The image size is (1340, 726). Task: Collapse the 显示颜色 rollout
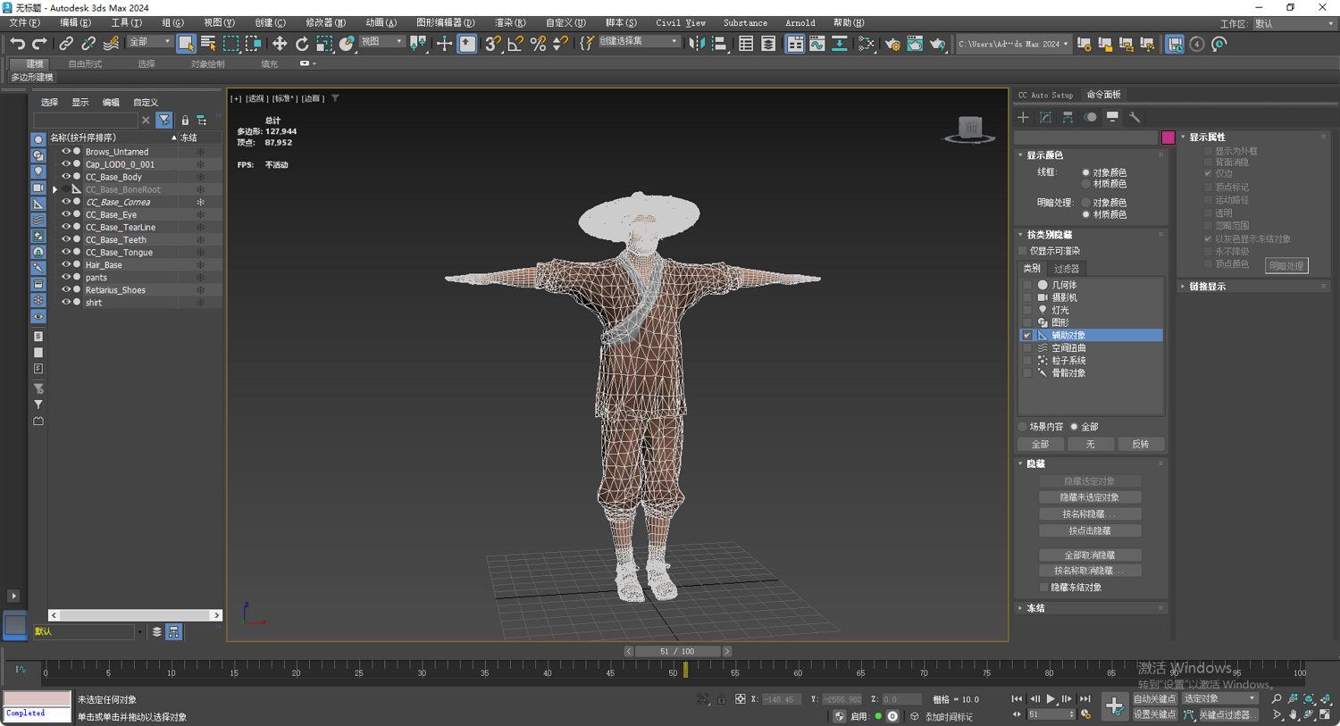tap(1044, 155)
